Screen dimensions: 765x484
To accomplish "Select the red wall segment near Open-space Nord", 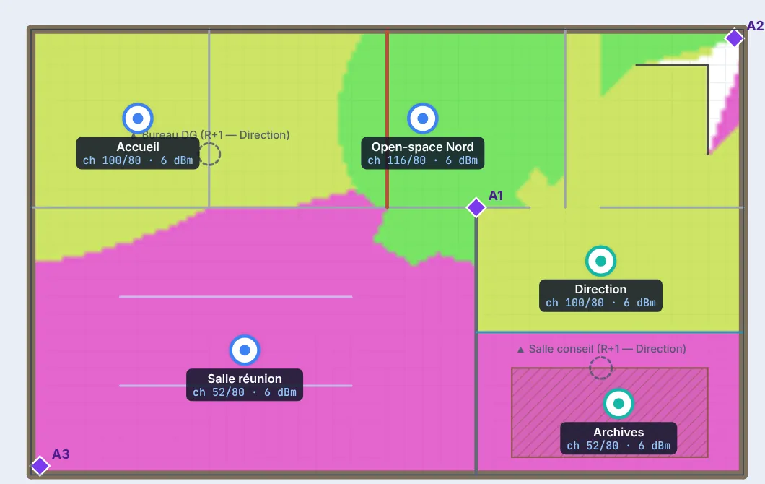I will point(388,119).
